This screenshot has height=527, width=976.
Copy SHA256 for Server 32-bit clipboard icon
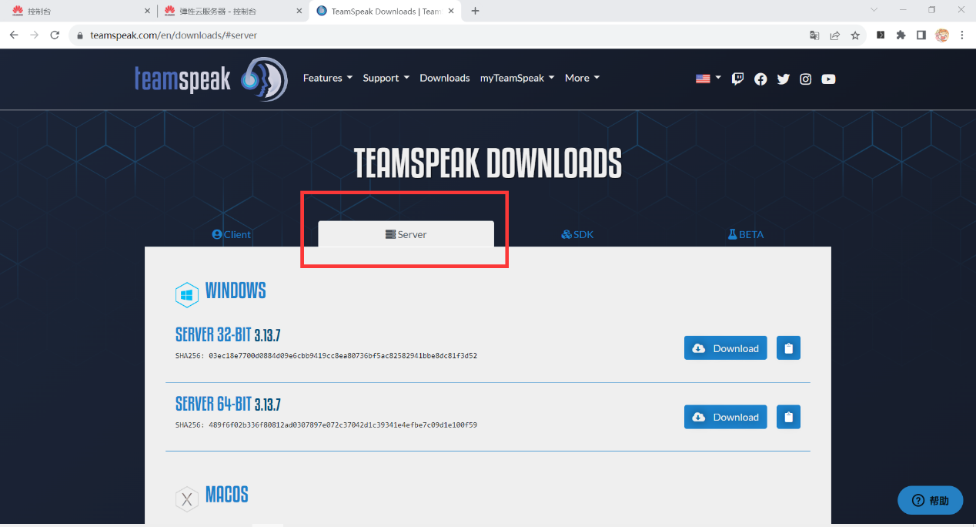point(788,348)
